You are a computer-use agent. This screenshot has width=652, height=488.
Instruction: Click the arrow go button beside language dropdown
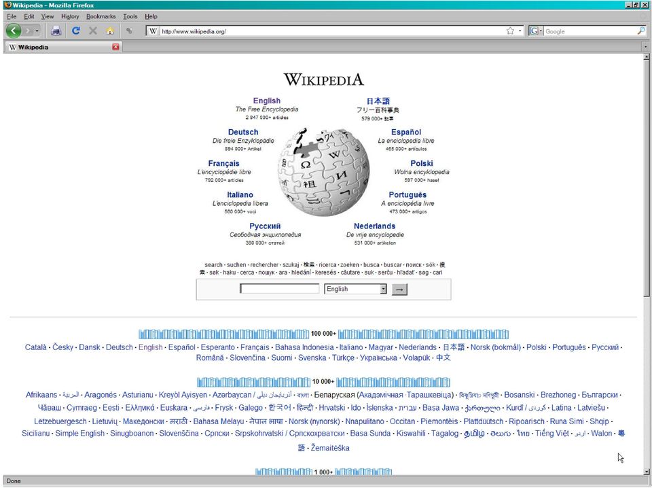pos(399,289)
